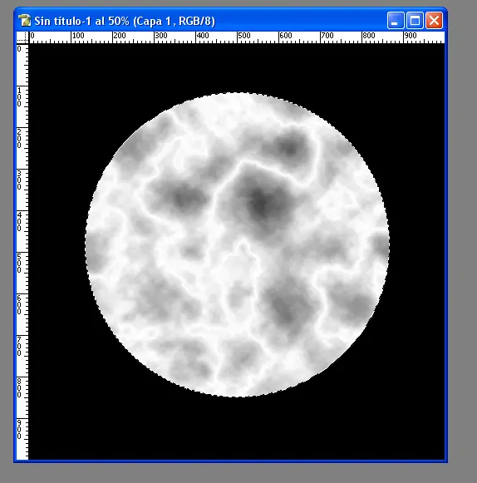The height and width of the screenshot is (483, 477).
Task: Close the Sin título-1 document window
Action: pos(434,21)
